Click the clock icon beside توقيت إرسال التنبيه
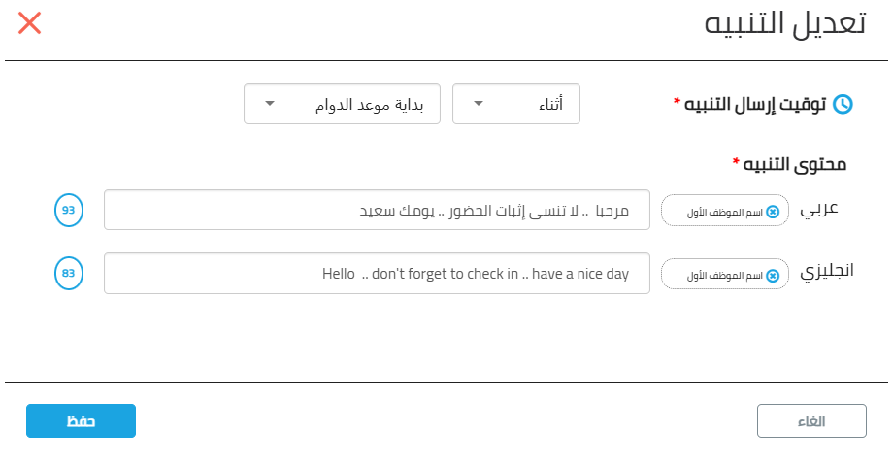This screenshot has width=893, height=466. (843, 104)
